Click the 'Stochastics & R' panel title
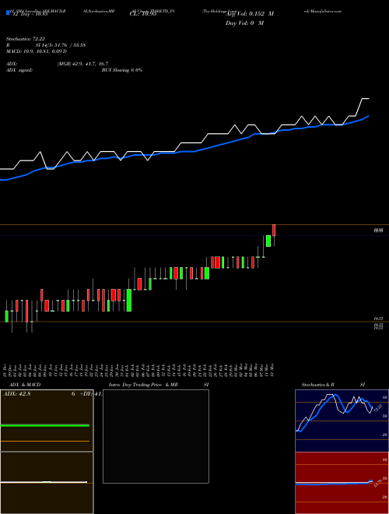The width and height of the screenshot is (389, 514). click(317, 385)
